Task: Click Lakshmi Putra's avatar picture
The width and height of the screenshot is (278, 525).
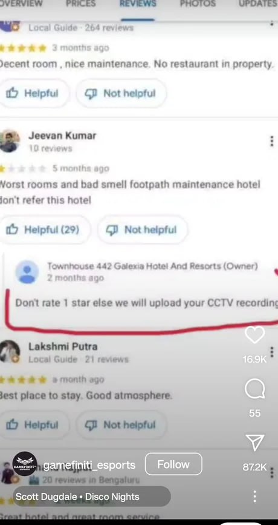Action: [x=9, y=351]
